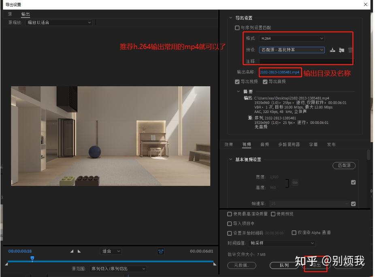Open the disabled 帧速率 value dropdown
This screenshot has width=375, height=277.
[x=310, y=204]
